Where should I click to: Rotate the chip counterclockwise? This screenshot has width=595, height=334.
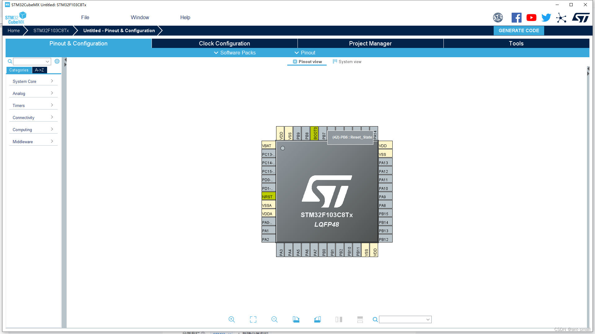tap(317, 319)
